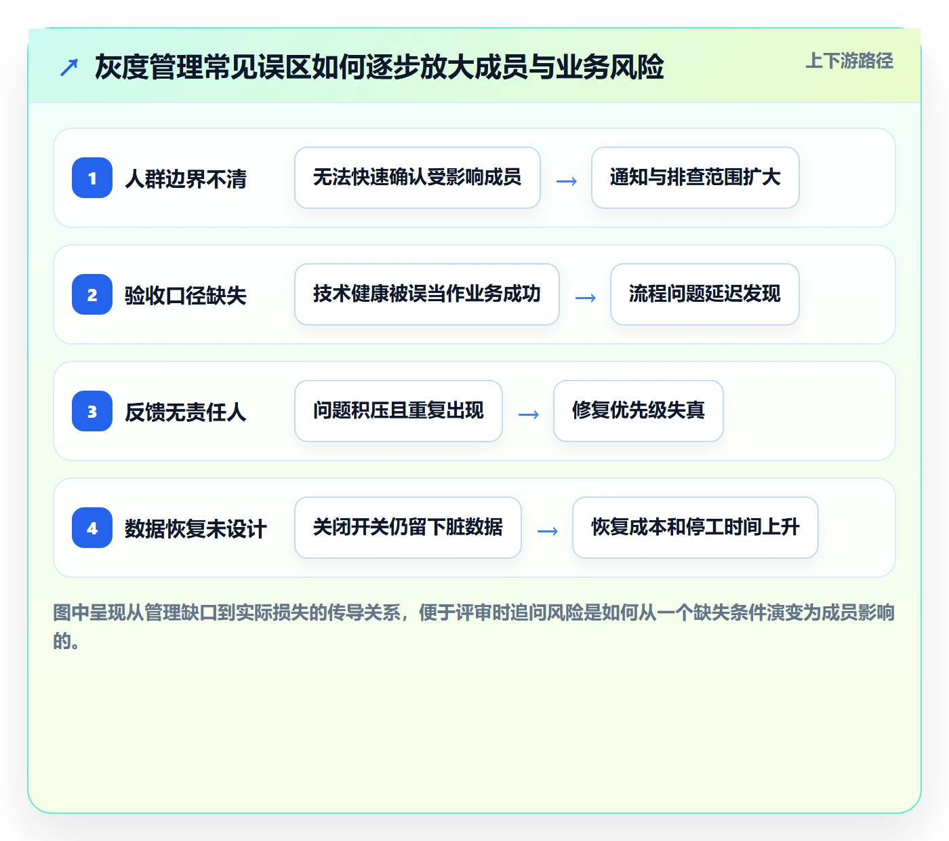Select the 反馈无责任人 heading

point(186,412)
